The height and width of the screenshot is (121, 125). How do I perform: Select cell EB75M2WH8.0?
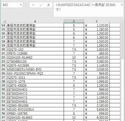(x=35, y=101)
